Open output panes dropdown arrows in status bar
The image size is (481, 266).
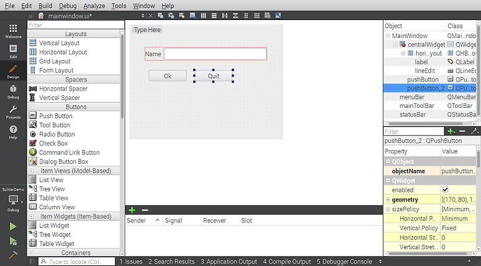coord(380,261)
